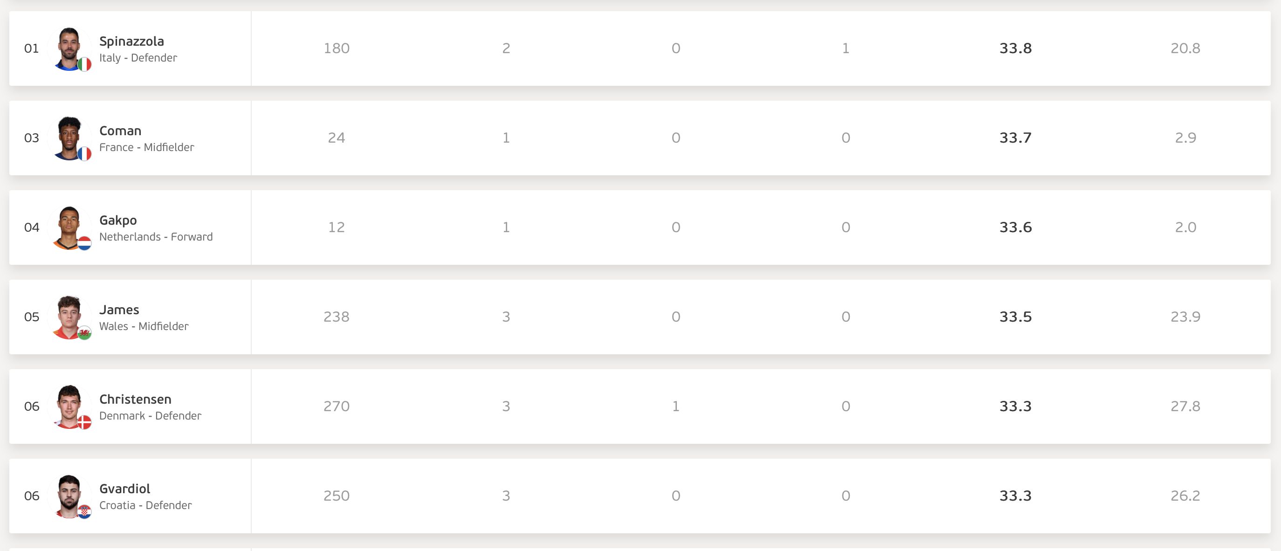This screenshot has width=1281, height=551.
Task: Click the France flag badge beside Coman
Action: [x=84, y=154]
